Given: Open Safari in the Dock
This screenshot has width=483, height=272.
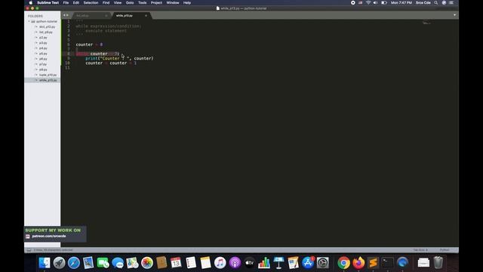Looking at the screenshot, I should [x=74, y=263].
